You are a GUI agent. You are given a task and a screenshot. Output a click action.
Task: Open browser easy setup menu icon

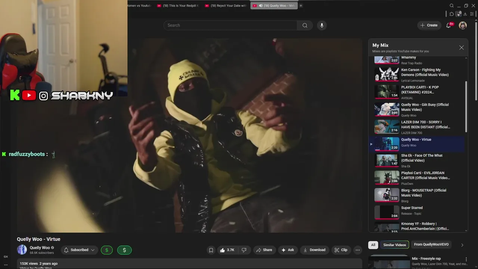(472, 14)
